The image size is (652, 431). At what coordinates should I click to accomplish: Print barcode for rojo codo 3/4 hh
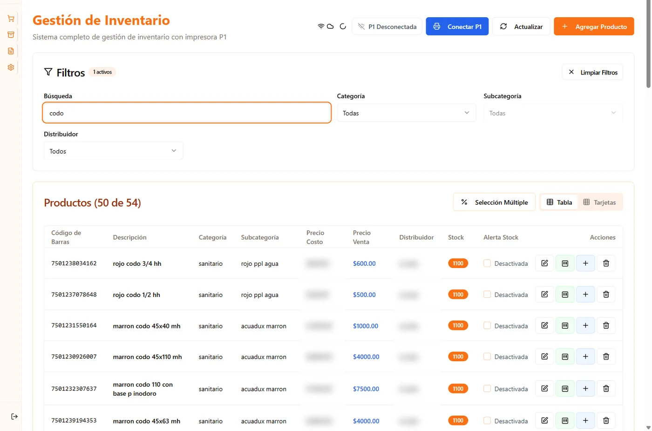coord(565,263)
